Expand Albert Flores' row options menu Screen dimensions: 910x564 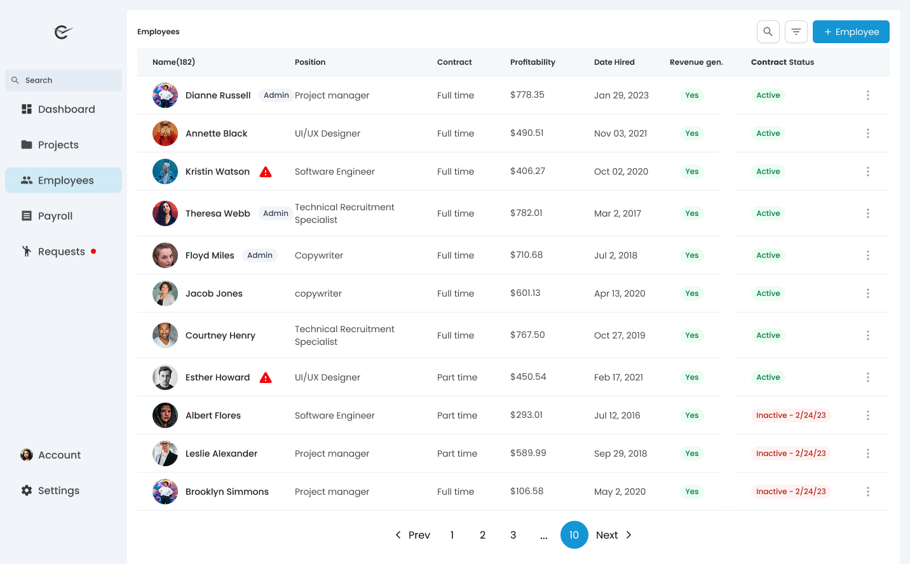pos(867,415)
